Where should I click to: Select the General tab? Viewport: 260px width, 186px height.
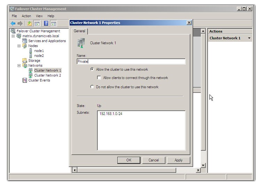tap(79, 31)
